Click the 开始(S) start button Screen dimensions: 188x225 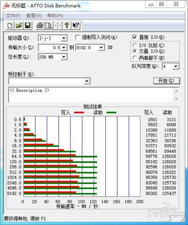pyautogui.click(x=166, y=81)
